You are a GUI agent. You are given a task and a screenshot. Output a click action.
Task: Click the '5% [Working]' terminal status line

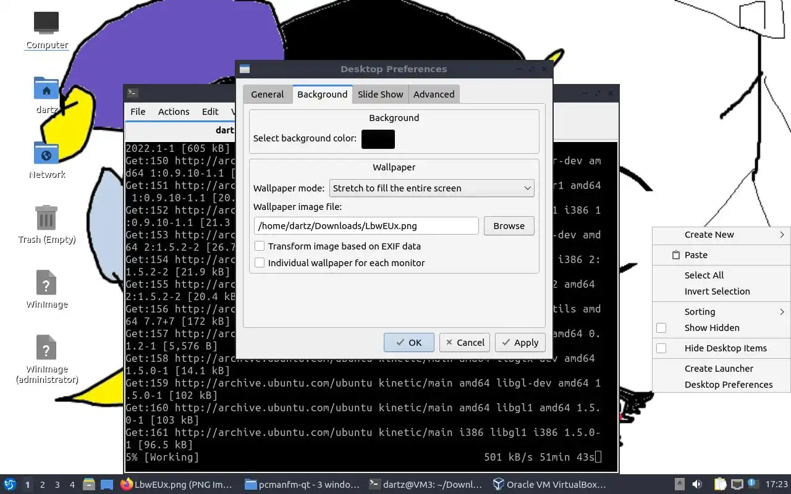coord(163,458)
